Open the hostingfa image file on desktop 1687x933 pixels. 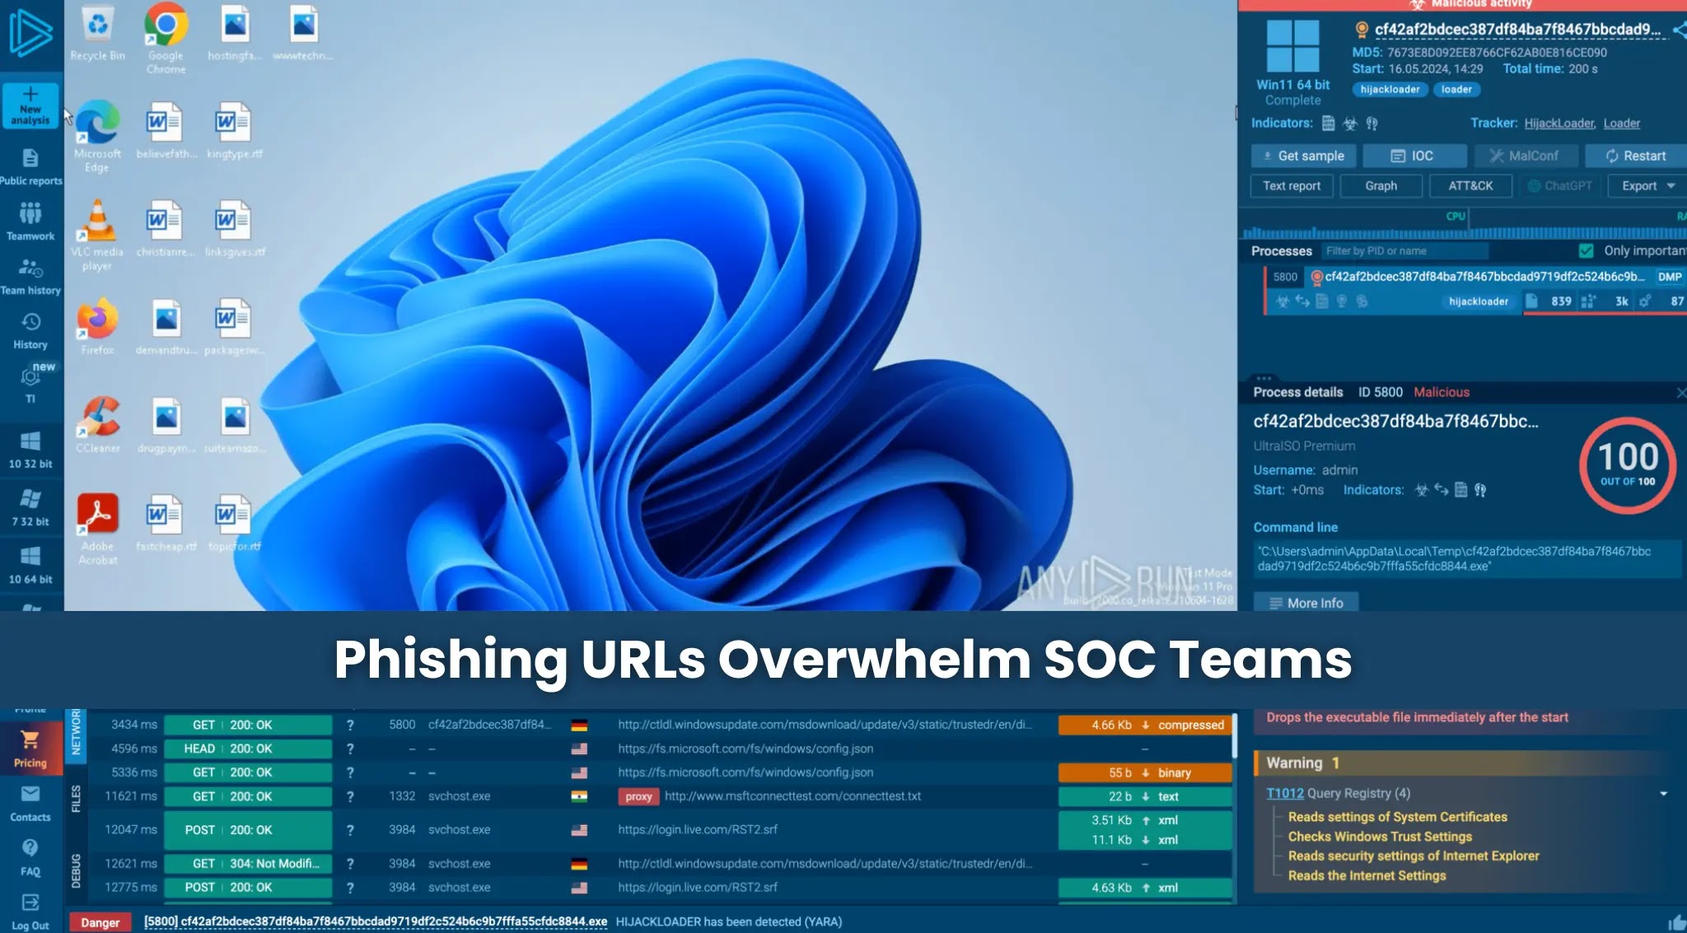[235, 33]
